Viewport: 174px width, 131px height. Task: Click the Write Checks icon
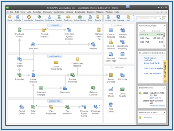[x=111, y=89]
